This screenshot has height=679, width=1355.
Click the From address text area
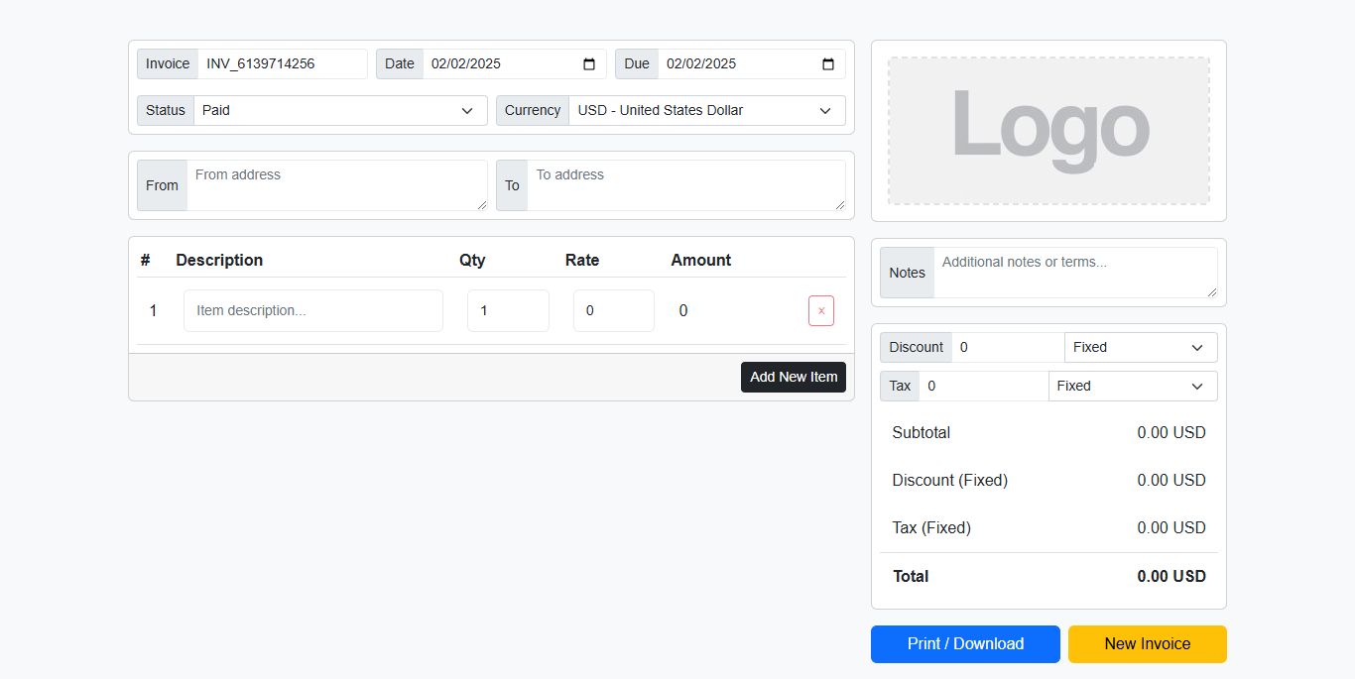pyautogui.click(x=336, y=185)
